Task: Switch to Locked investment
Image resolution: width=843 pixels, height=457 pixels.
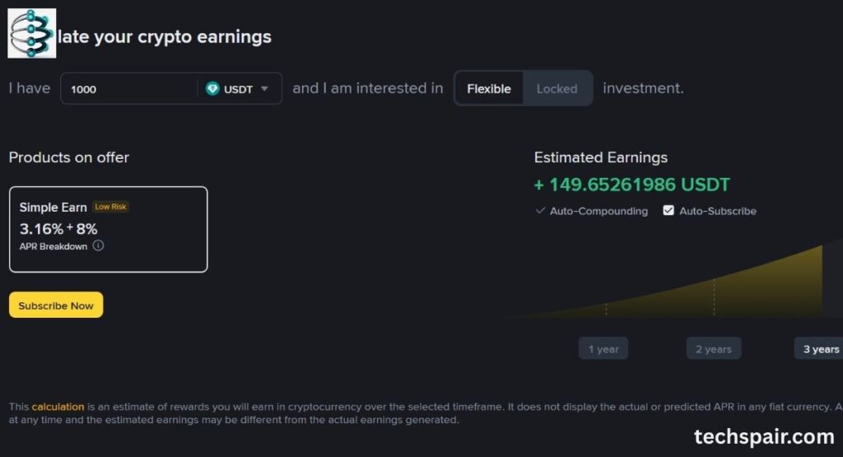Action: tap(557, 89)
